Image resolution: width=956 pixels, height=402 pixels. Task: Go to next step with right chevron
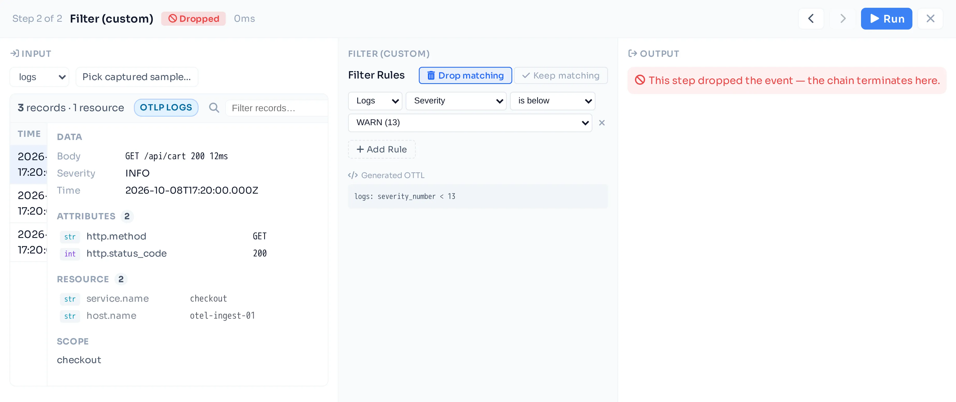click(843, 18)
